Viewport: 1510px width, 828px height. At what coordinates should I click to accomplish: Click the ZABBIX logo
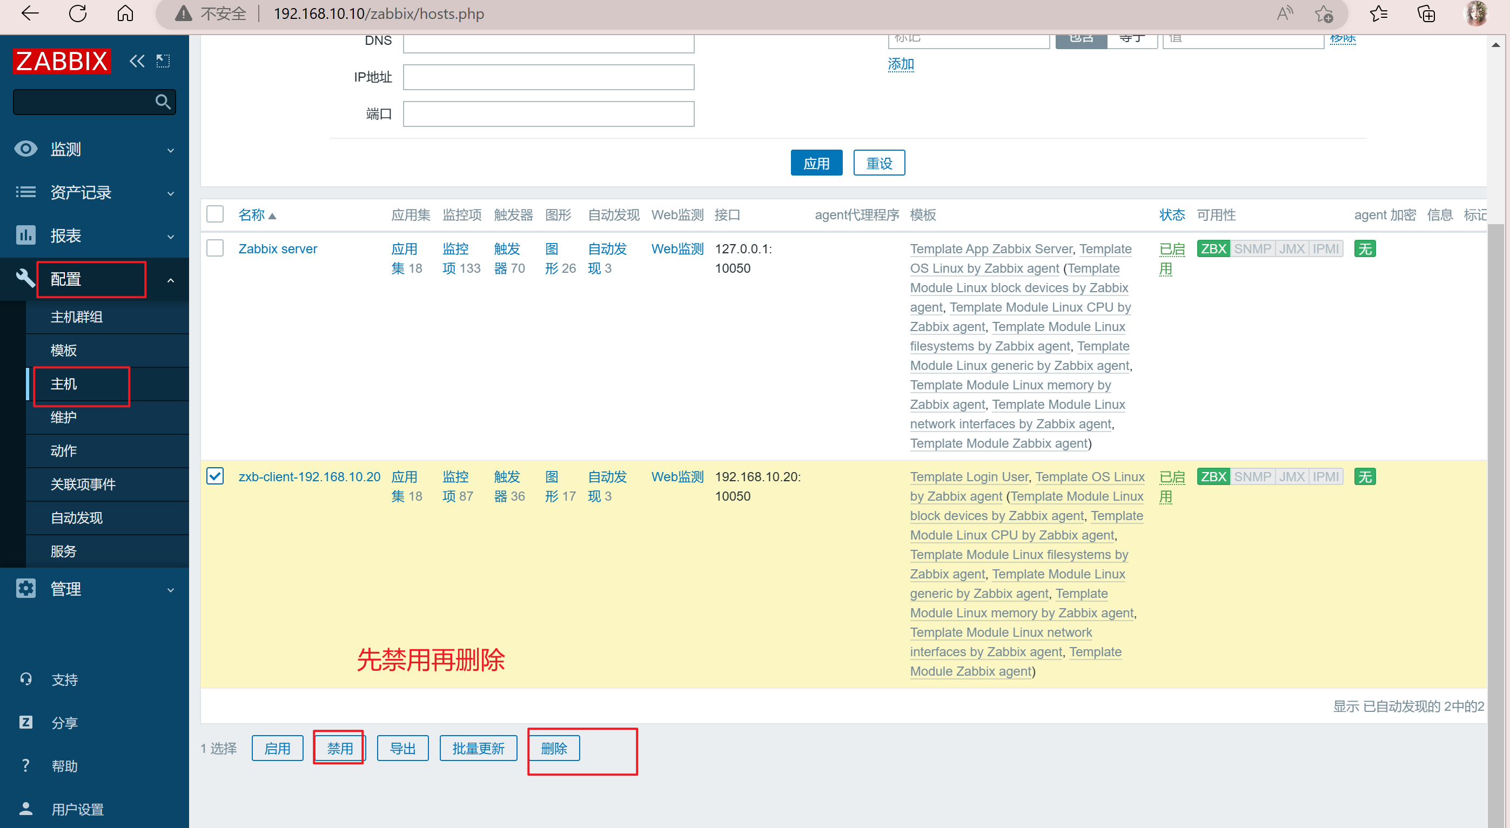pyautogui.click(x=62, y=61)
